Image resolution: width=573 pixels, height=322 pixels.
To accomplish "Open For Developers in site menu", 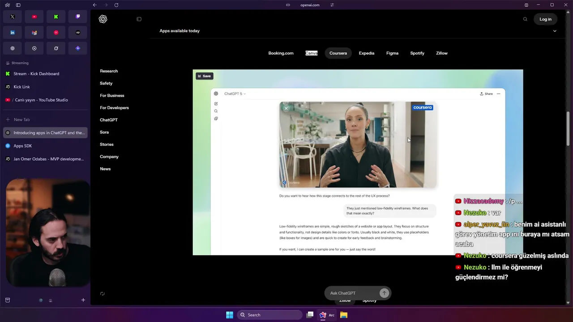I will [114, 108].
